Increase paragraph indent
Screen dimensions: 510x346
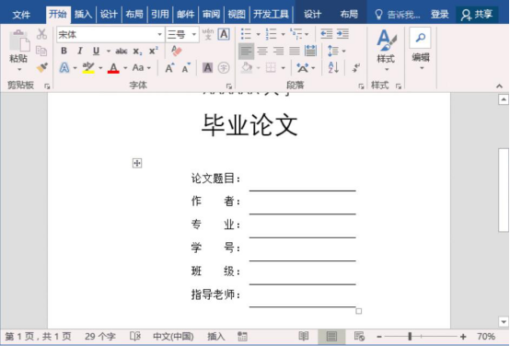342,34
